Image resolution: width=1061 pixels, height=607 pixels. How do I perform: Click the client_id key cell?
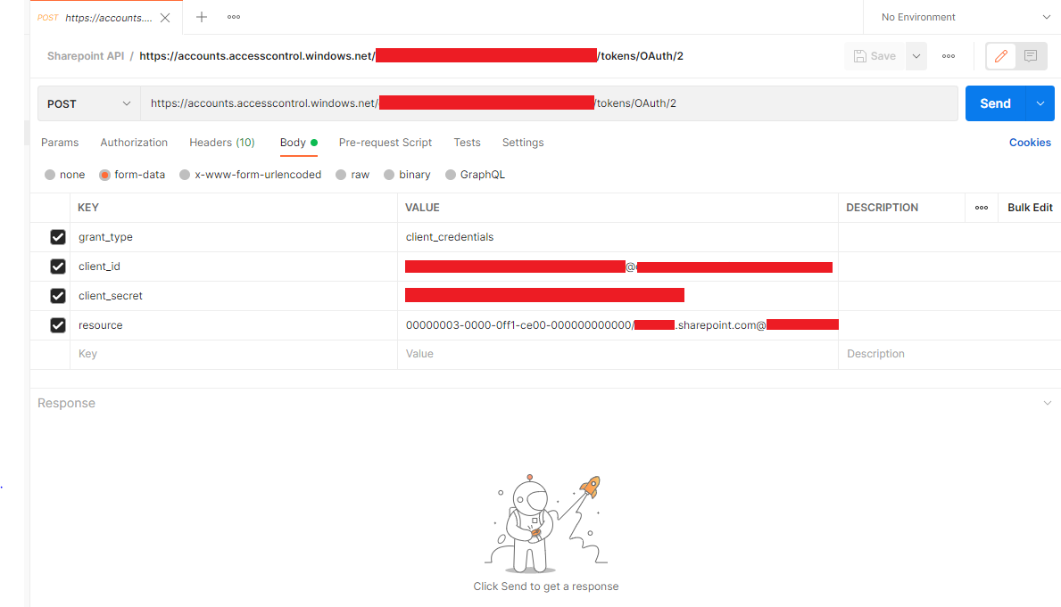click(x=234, y=267)
